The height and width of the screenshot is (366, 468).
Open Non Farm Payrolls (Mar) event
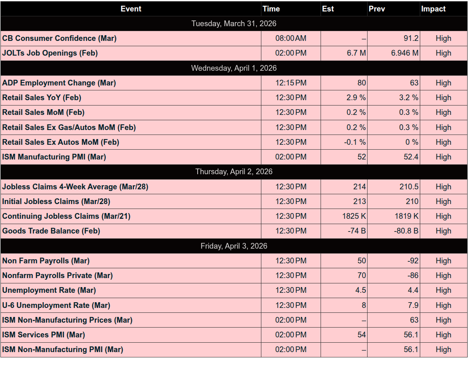[x=46, y=261]
